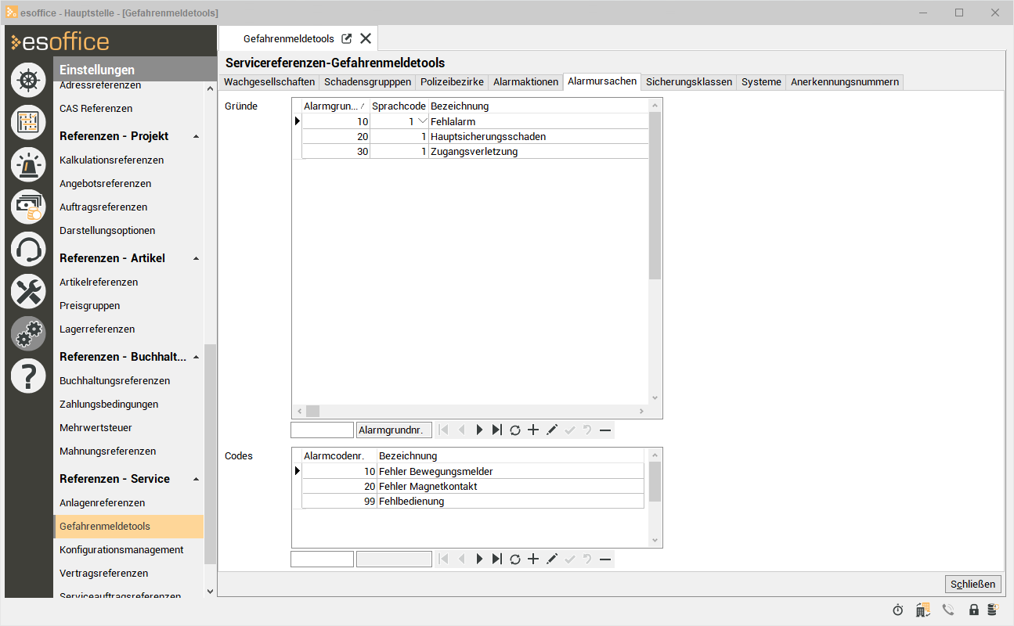Open the headset support module icon
1014x626 pixels.
[28, 250]
